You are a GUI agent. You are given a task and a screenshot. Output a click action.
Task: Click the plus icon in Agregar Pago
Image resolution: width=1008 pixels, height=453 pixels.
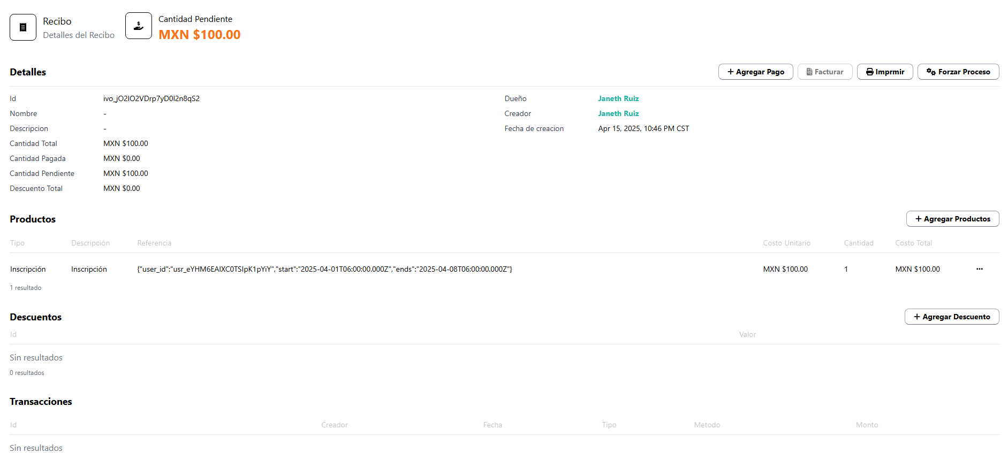pos(730,72)
